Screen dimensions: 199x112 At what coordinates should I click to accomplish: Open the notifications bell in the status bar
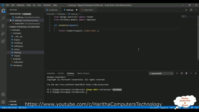tap(196, 108)
